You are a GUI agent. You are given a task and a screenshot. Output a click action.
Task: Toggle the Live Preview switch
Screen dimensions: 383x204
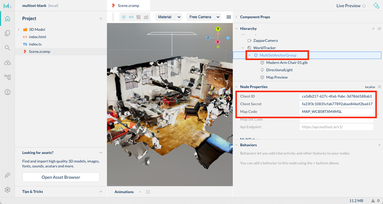pos(364,6)
